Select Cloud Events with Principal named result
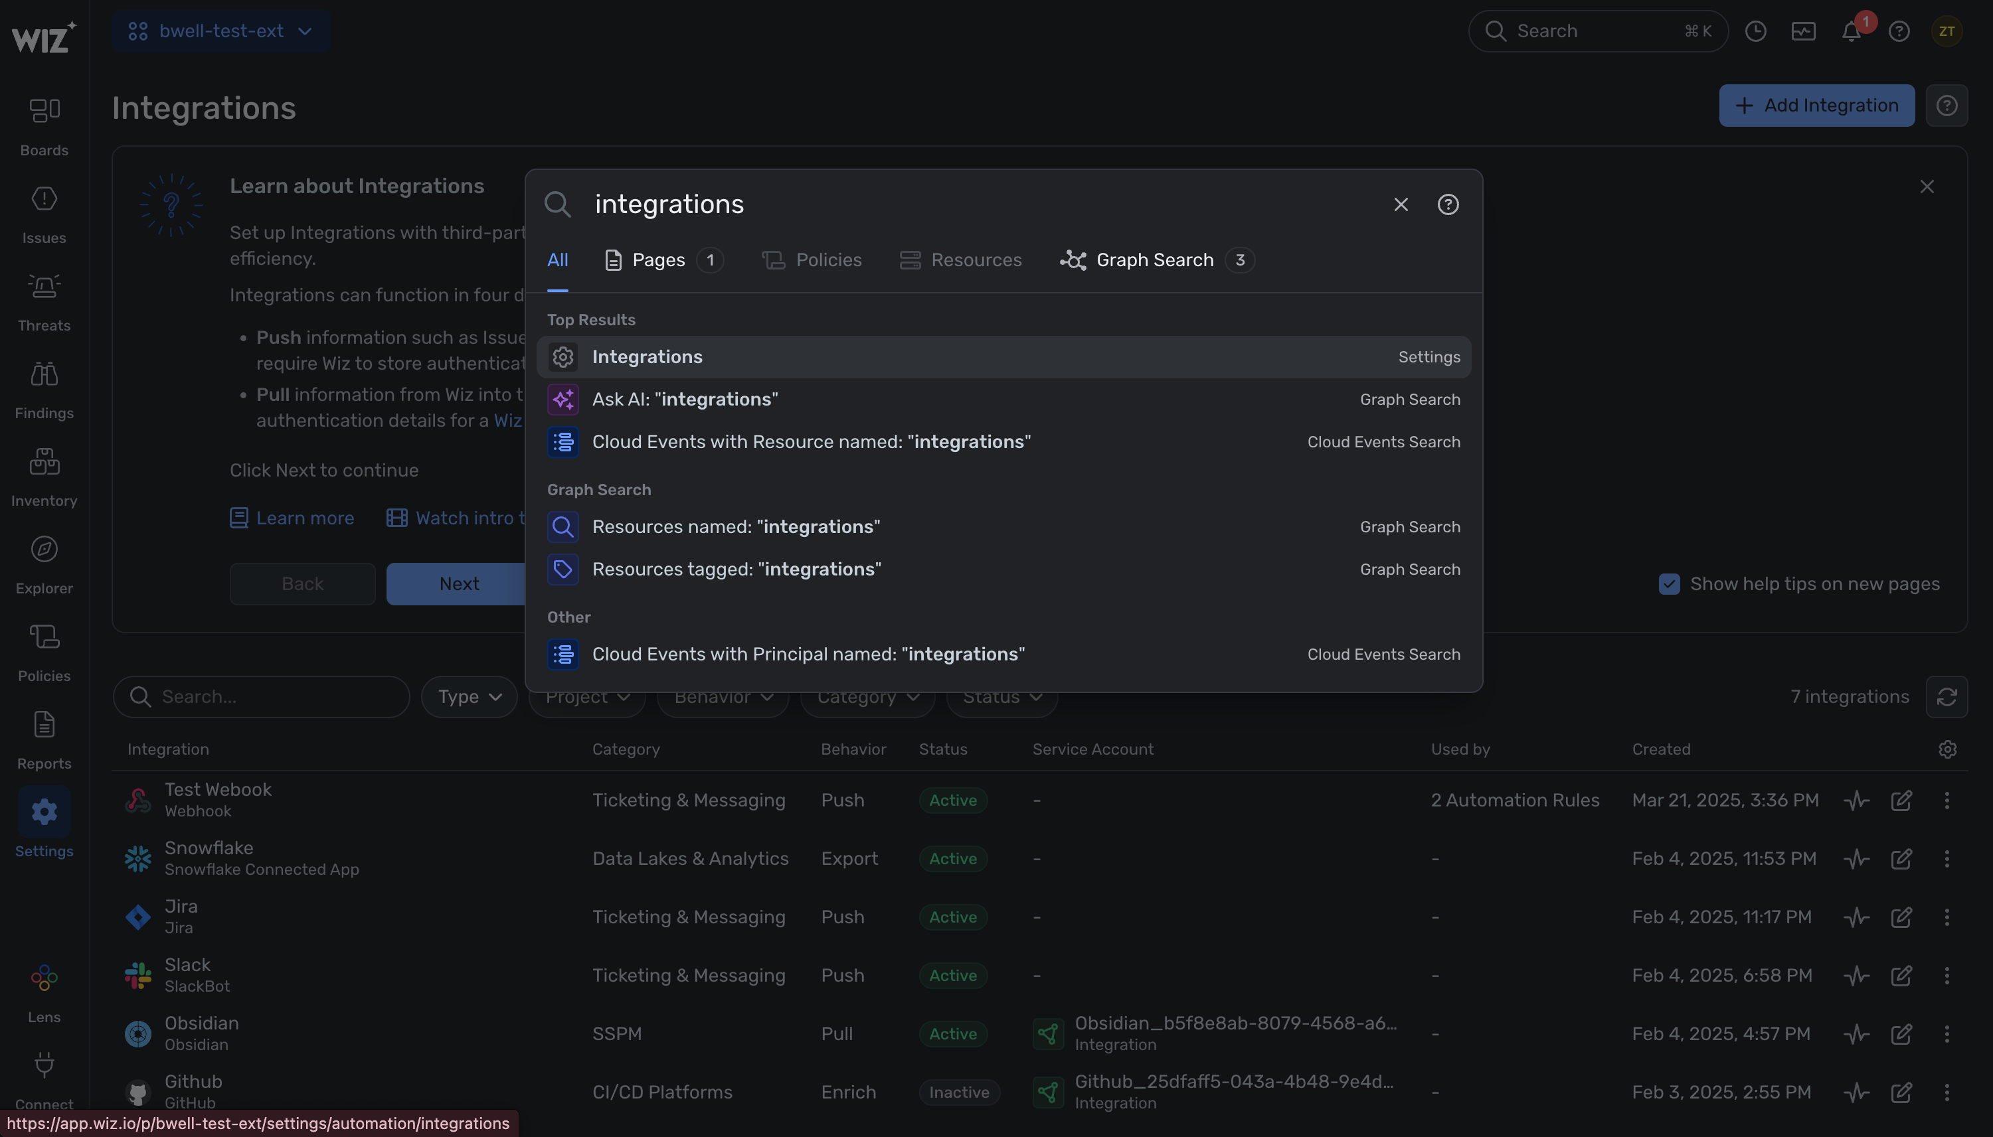 [x=1003, y=654]
